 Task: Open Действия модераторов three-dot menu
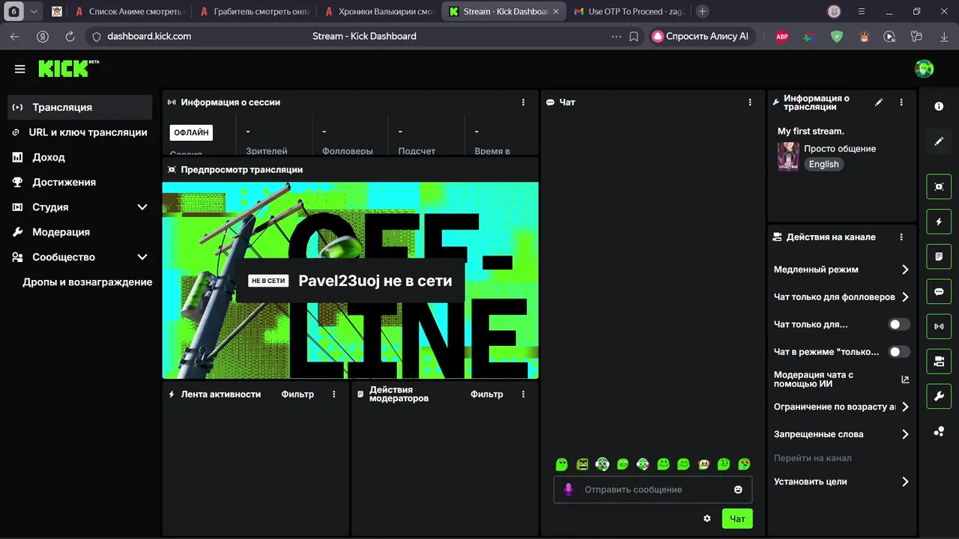(x=524, y=395)
